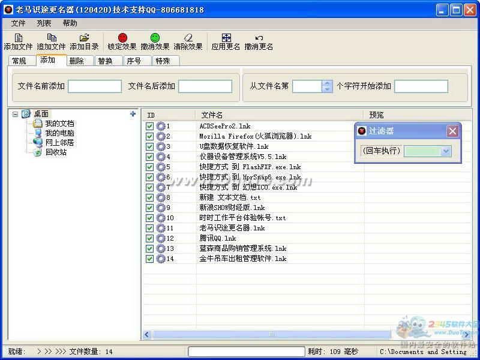The height and width of the screenshot is (360, 480).
Task: Click the empty status bar text box
Action: point(247,352)
